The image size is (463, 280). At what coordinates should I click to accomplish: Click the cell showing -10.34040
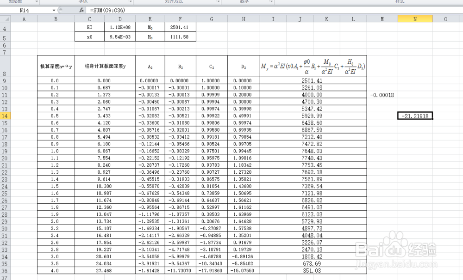[x=212, y=263]
